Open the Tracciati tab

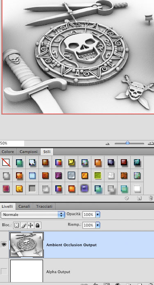coord(44,207)
